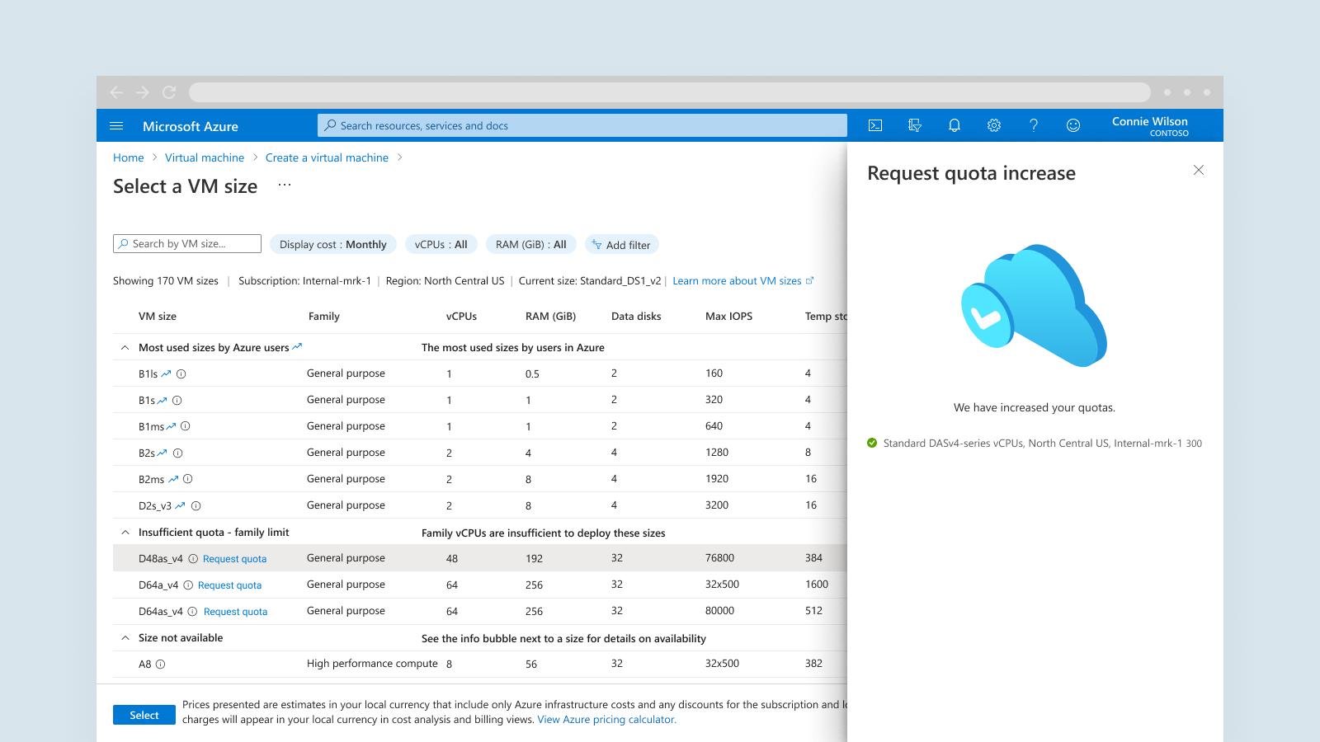Open the Directory and subscription filter icon
Screen dimensions: 1320x742
[915, 125]
